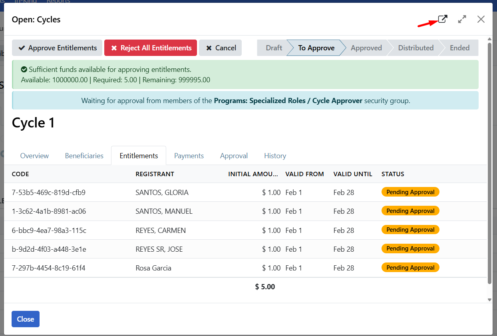Expand dialog to full screen
The height and width of the screenshot is (336, 497).
[x=462, y=19]
